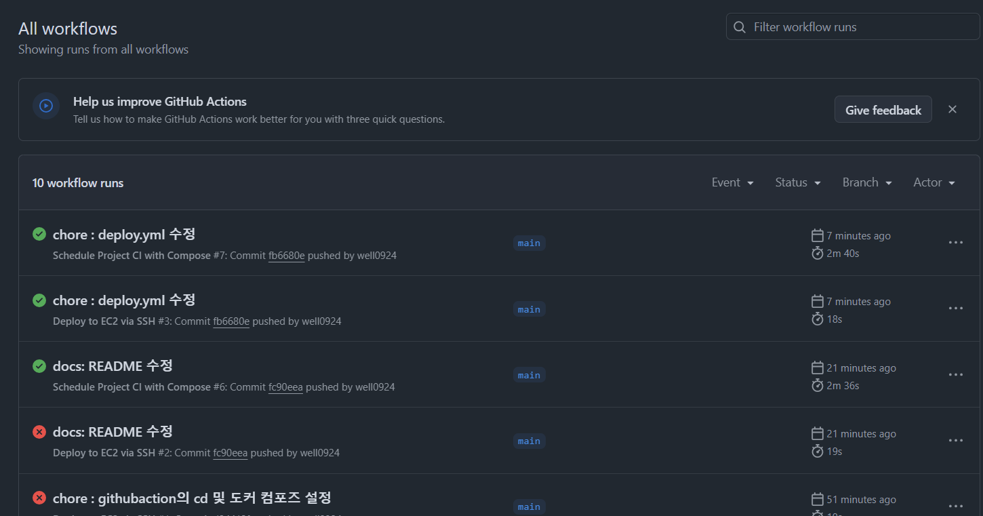Open run title 'chore : deploy.yml 수정' for Deploy #3
Image resolution: width=983 pixels, height=516 pixels.
[x=124, y=300]
